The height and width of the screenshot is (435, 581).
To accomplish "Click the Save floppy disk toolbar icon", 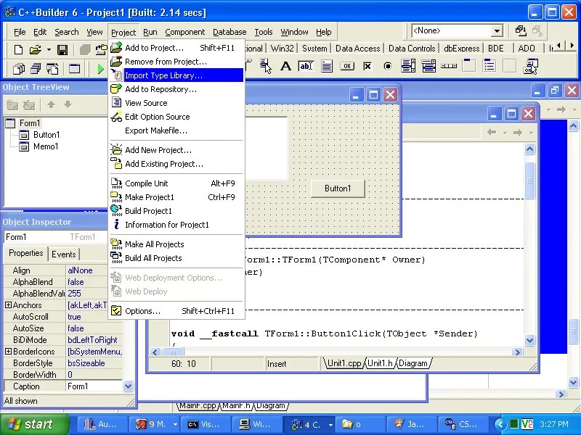I will [x=62, y=49].
